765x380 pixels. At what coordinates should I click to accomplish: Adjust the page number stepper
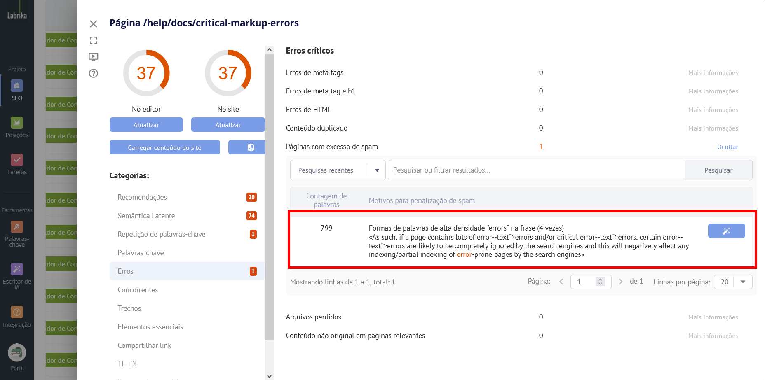pos(601,282)
